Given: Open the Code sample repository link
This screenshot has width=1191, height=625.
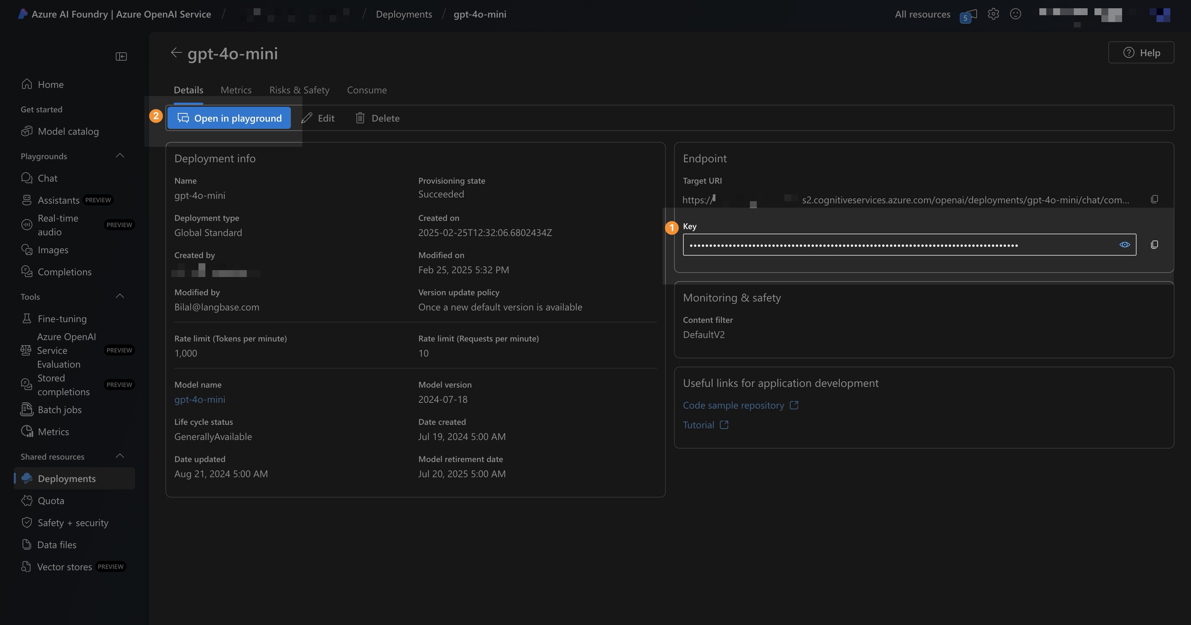Looking at the screenshot, I should click(733, 406).
